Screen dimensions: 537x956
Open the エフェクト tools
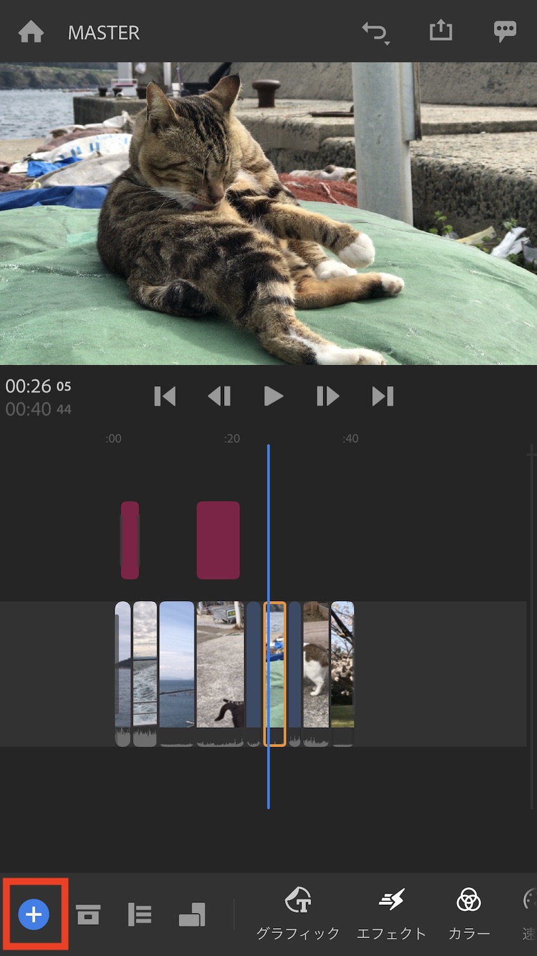tap(391, 915)
